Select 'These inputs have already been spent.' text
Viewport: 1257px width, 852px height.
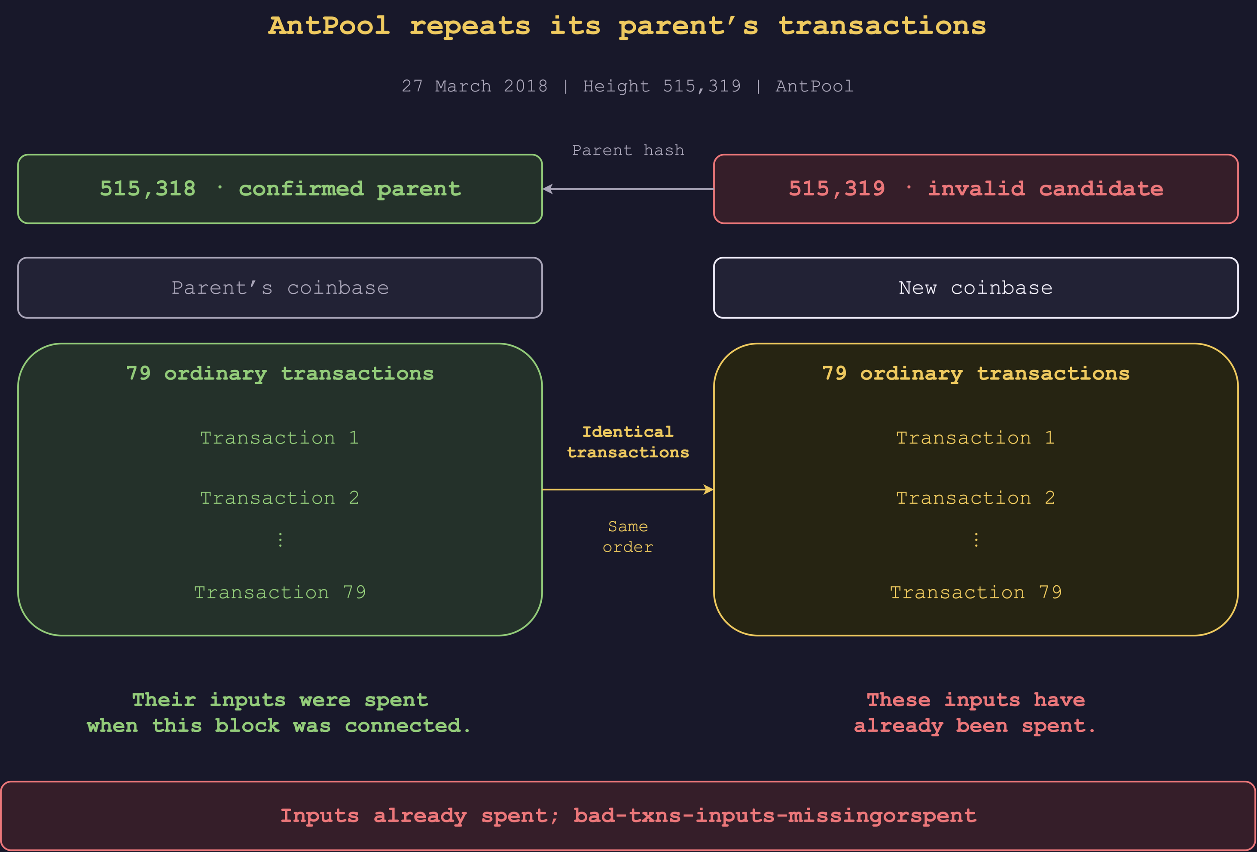[975, 712]
